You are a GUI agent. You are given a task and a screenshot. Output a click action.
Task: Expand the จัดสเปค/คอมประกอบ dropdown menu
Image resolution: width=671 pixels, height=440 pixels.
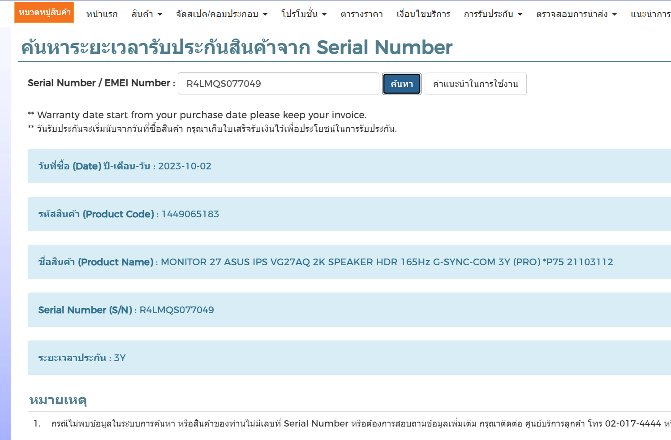(x=222, y=14)
